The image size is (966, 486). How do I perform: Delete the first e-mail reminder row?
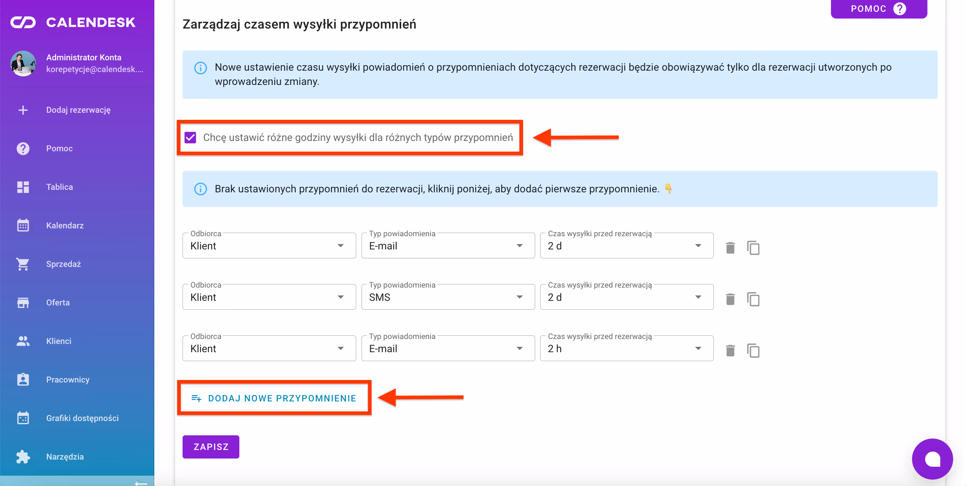click(730, 248)
